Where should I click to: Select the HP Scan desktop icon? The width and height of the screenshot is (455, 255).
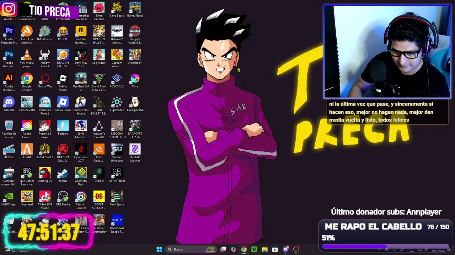coord(9,151)
